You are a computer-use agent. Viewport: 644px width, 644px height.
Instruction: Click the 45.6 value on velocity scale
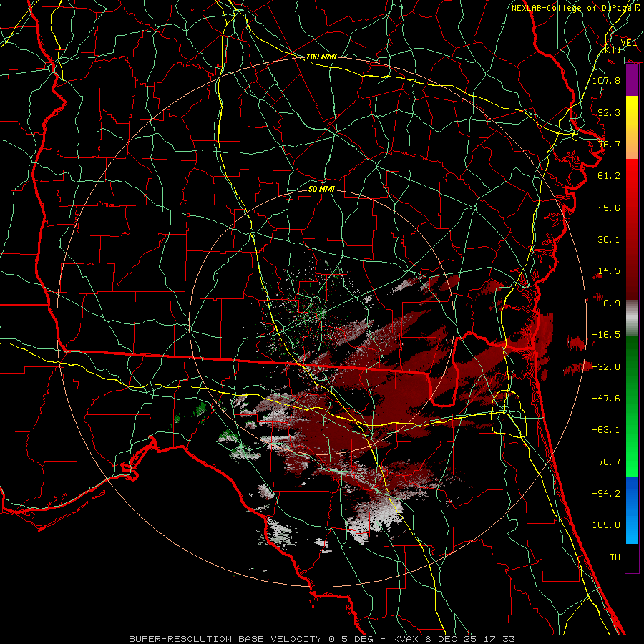(609, 208)
